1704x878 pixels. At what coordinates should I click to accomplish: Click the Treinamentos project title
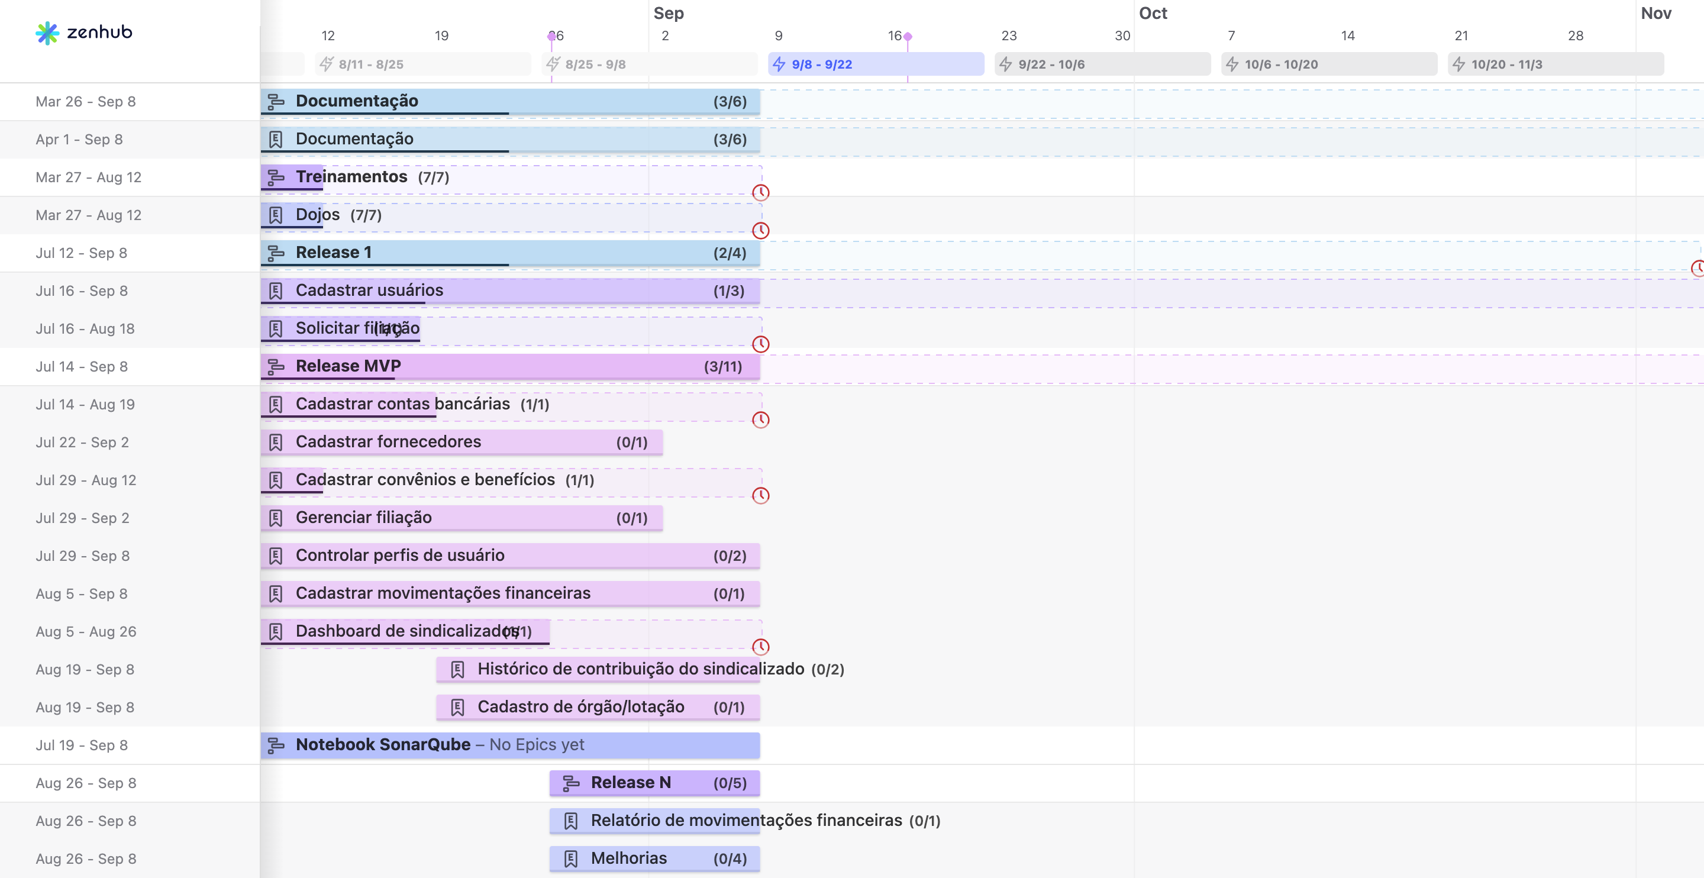[351, 177]
